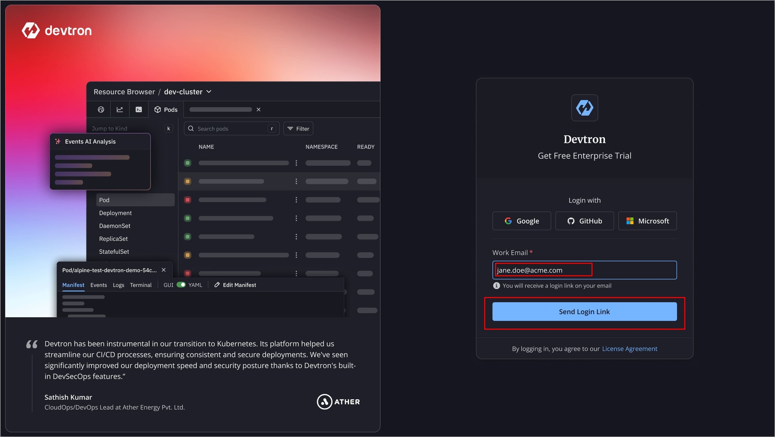
Task: Switch to the Events tab
Action: point(99,285)
